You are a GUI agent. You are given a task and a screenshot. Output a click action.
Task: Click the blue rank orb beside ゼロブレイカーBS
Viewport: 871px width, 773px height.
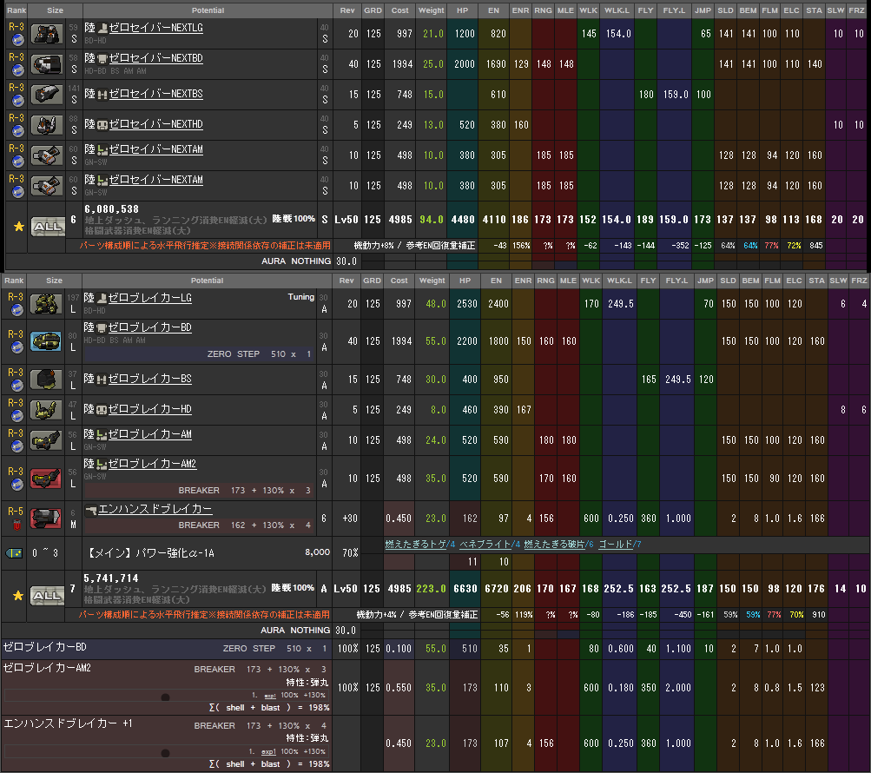17,385
